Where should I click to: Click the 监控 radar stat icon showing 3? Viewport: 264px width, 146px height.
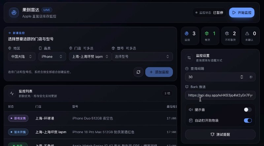click(x=186, y=34)
